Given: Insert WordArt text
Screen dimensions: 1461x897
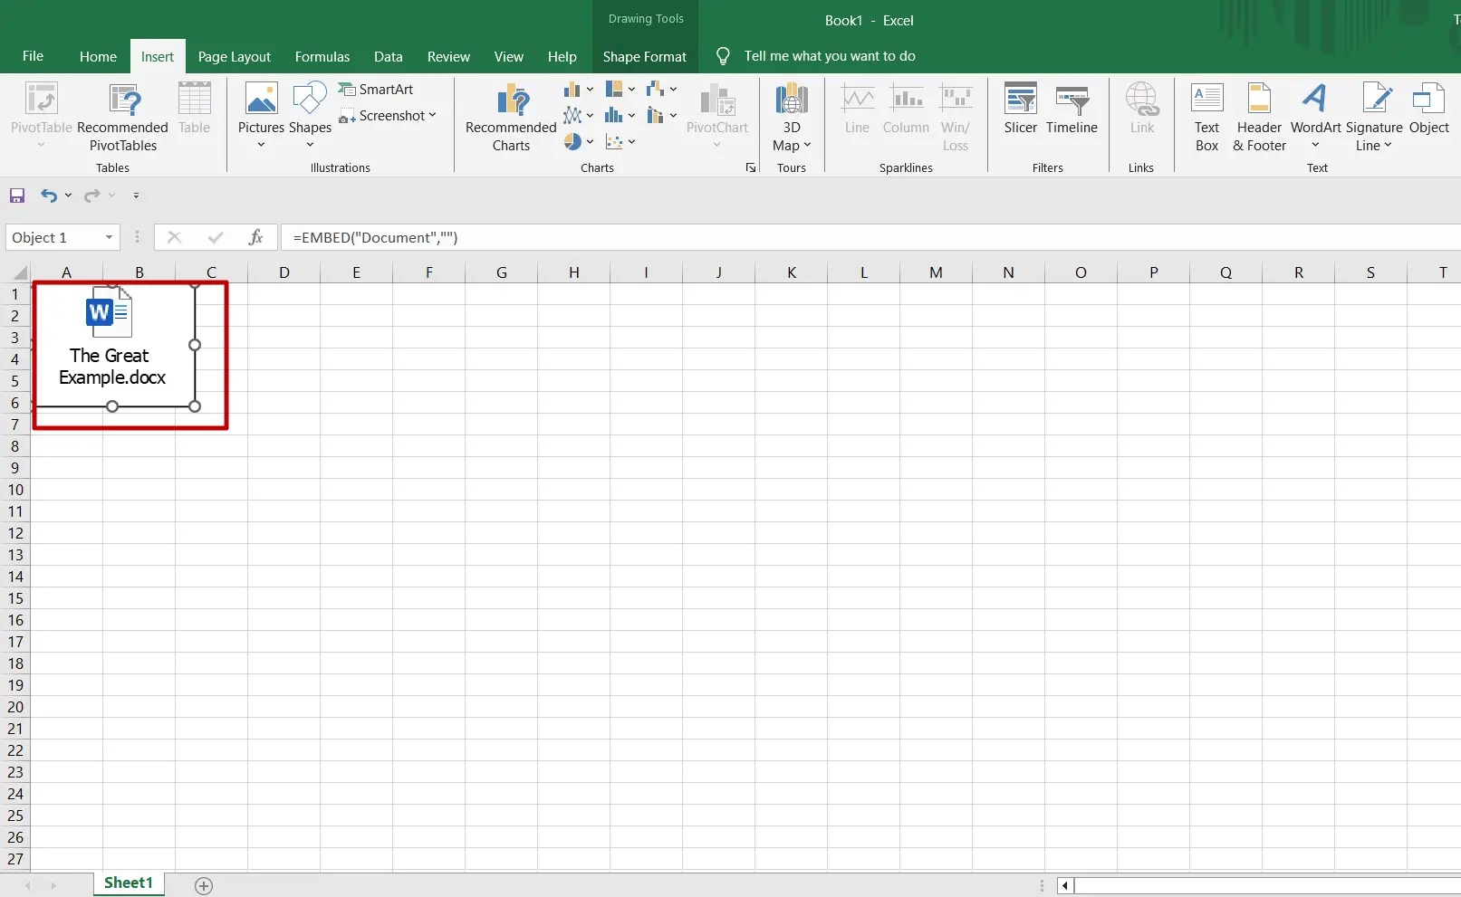Looking at the screenshot, I should (x=1314, y=116).
